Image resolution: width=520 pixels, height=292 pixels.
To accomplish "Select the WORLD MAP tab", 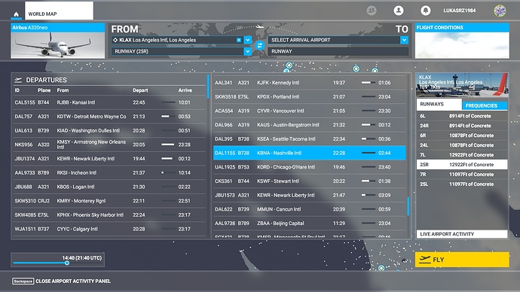I will click(59, 11).
